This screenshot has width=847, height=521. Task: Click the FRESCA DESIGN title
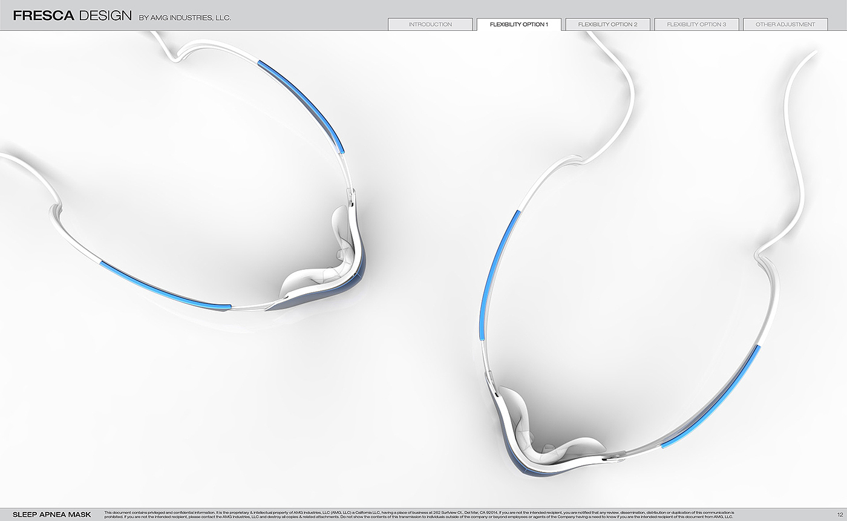coord(72,16)
